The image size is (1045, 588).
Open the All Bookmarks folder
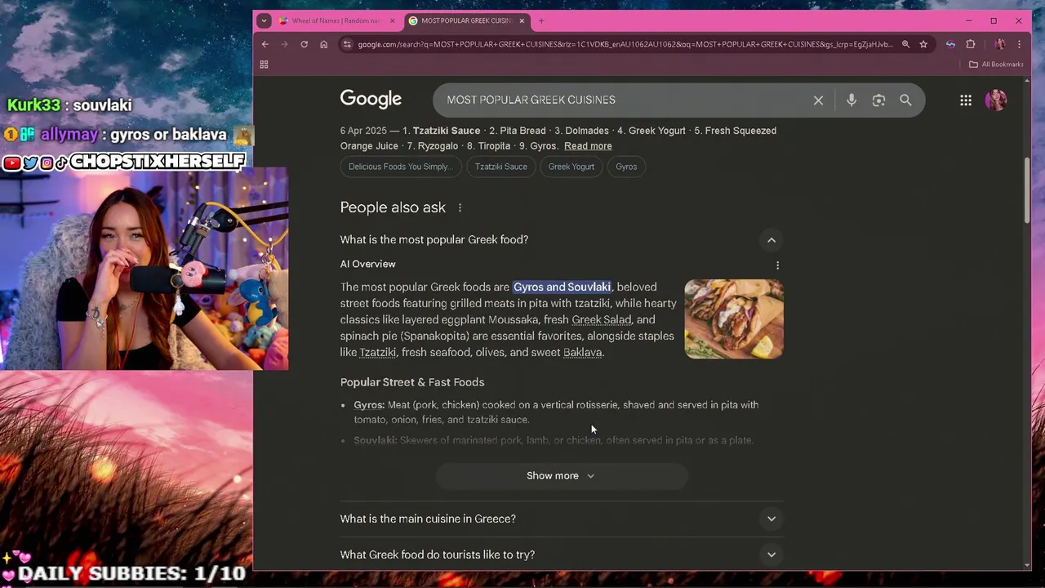tap(996, 64)
